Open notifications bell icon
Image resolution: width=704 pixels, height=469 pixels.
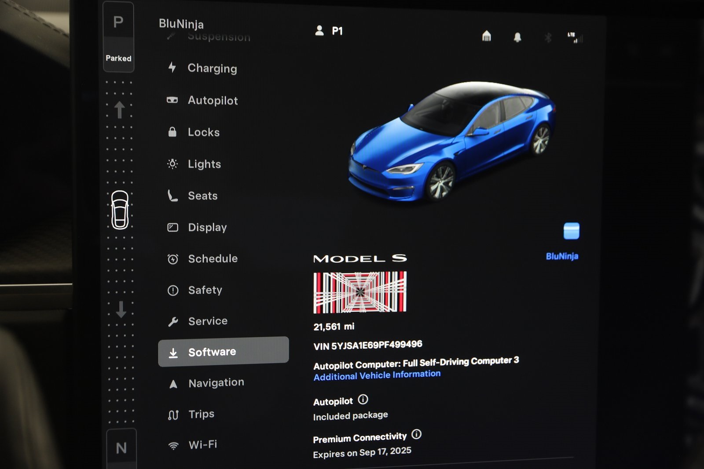click(x=517, y=37)
